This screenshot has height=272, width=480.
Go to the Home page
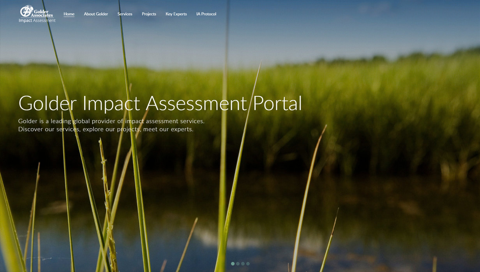click(x=69, y=14)
